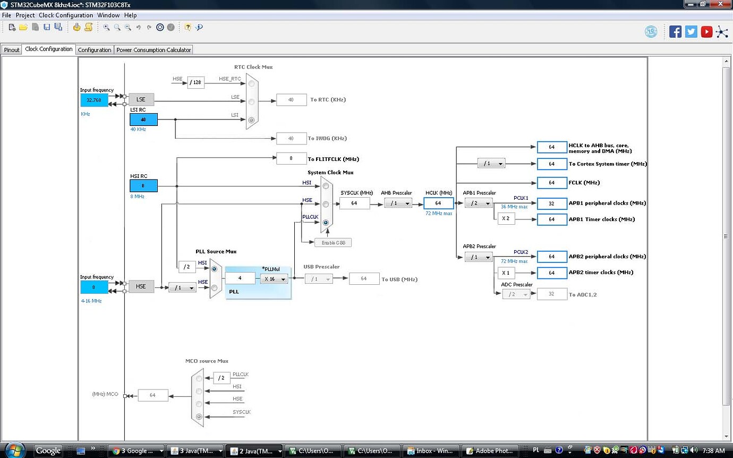Open the Power Consumption Calculator tab
733x458 pixels.
coord(154,49)
